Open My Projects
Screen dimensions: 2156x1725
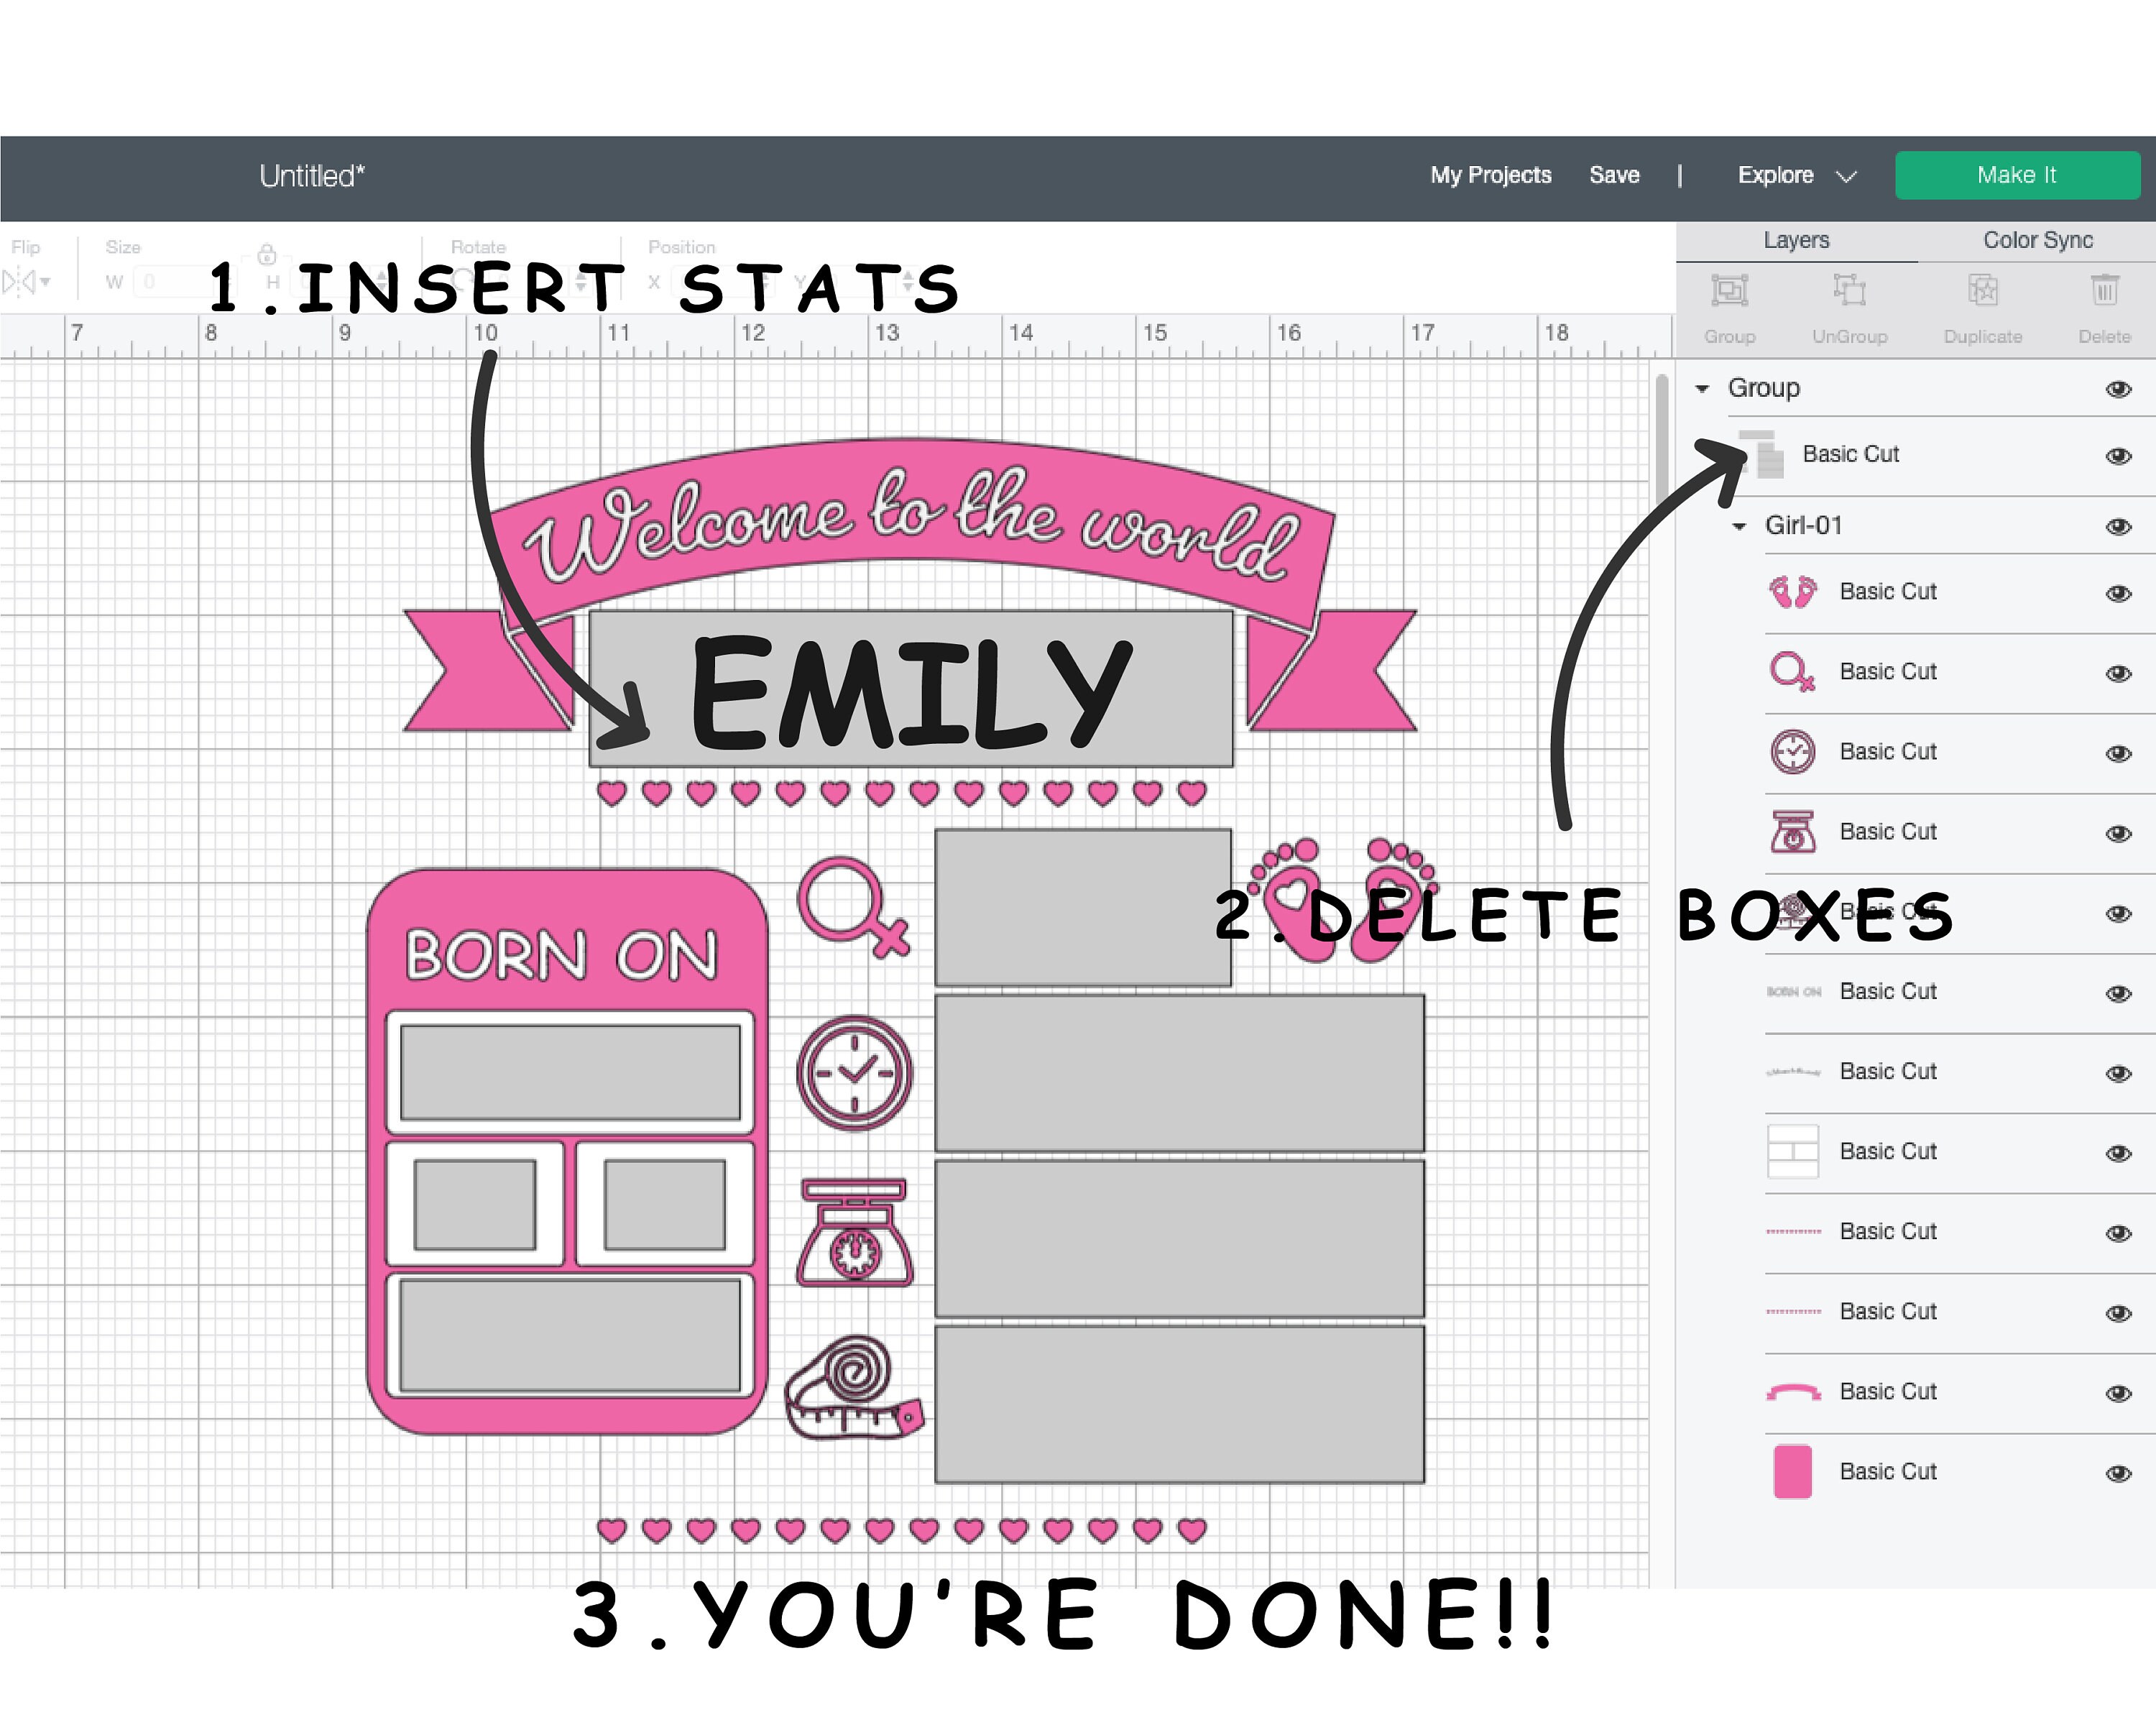[x=1490, y=176]
